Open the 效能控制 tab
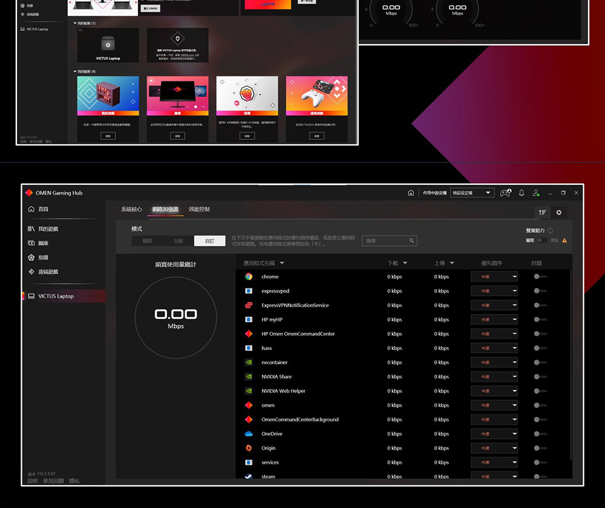The image size is (605, 508). pos(199,209)
